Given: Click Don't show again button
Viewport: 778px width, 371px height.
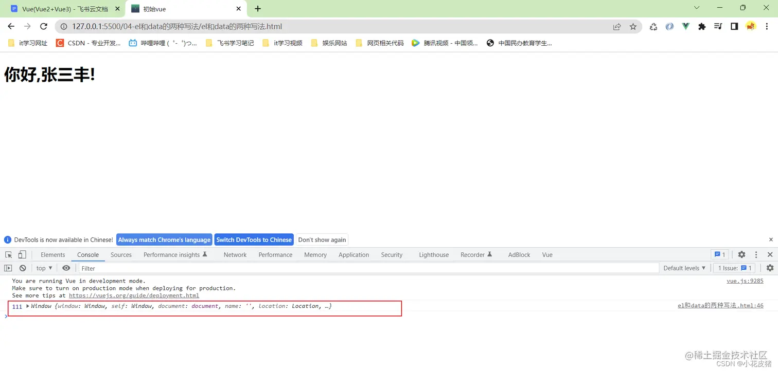Looking at the screenshot, I should (322, 240).
